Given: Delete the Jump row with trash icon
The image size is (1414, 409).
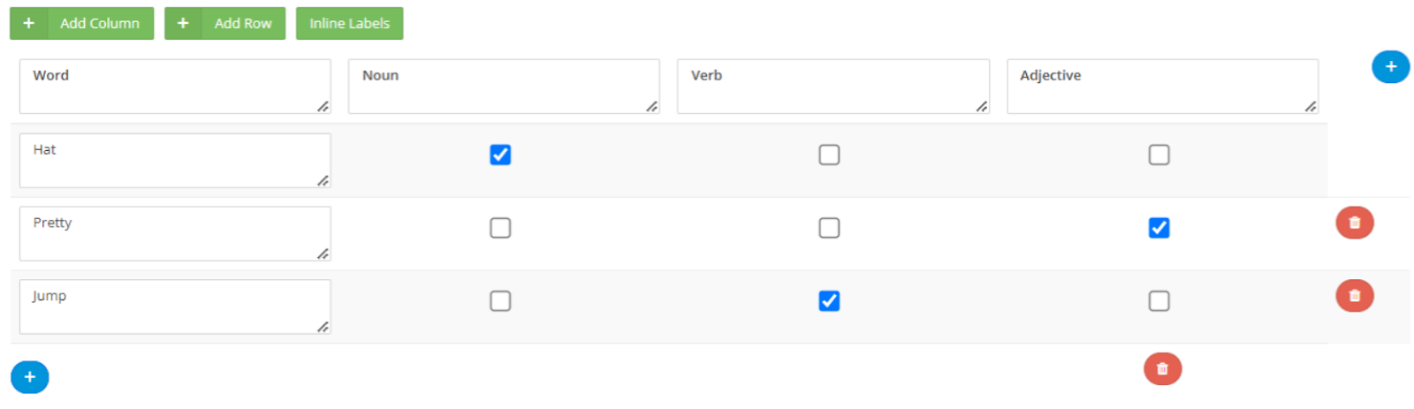Looking at the screenshot, I should (x=1354, y=296).
